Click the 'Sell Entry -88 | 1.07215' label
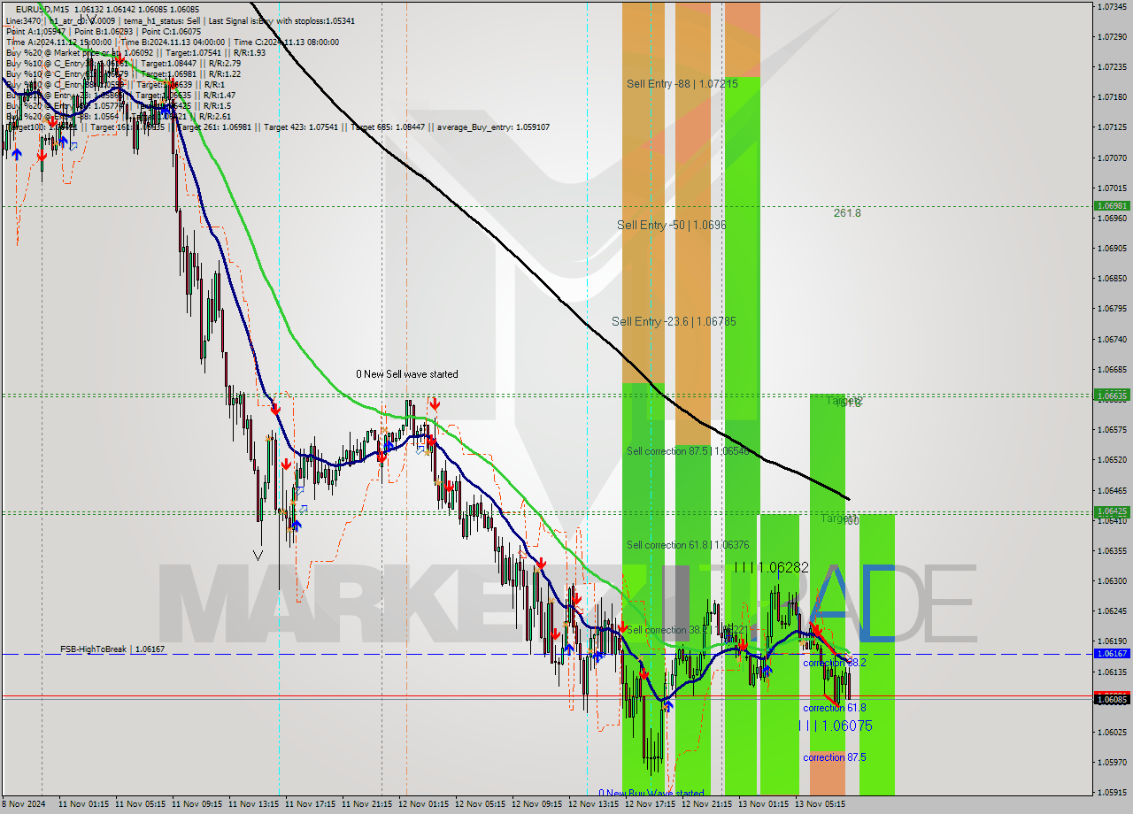This screenshot has width=1133, height=814. (682, 83)
